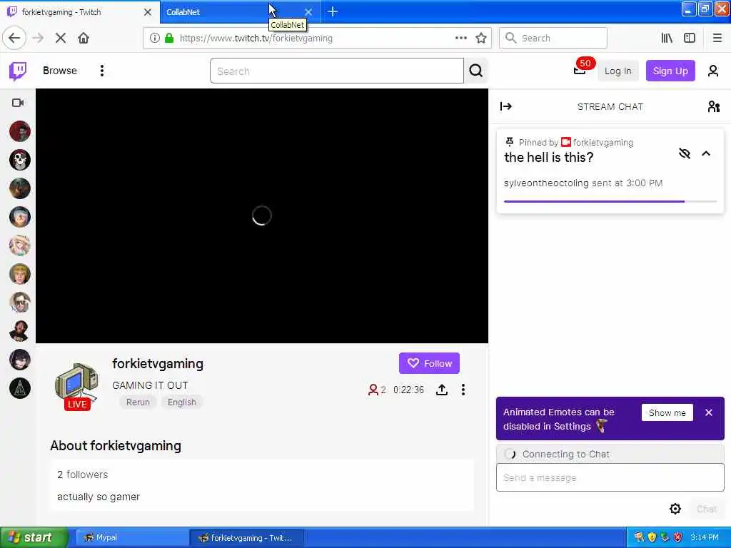This screenshot has height=548, width=731.
Task: Collapse the stream chat panel
Action: pyautogui.click(x=506, y=106)
